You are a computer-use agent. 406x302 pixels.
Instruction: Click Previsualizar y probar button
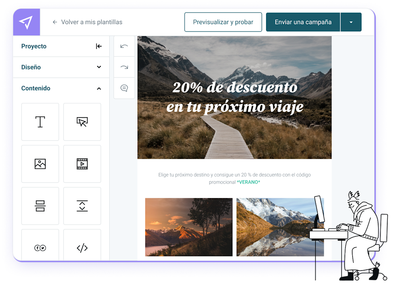(x=223, y=22)
